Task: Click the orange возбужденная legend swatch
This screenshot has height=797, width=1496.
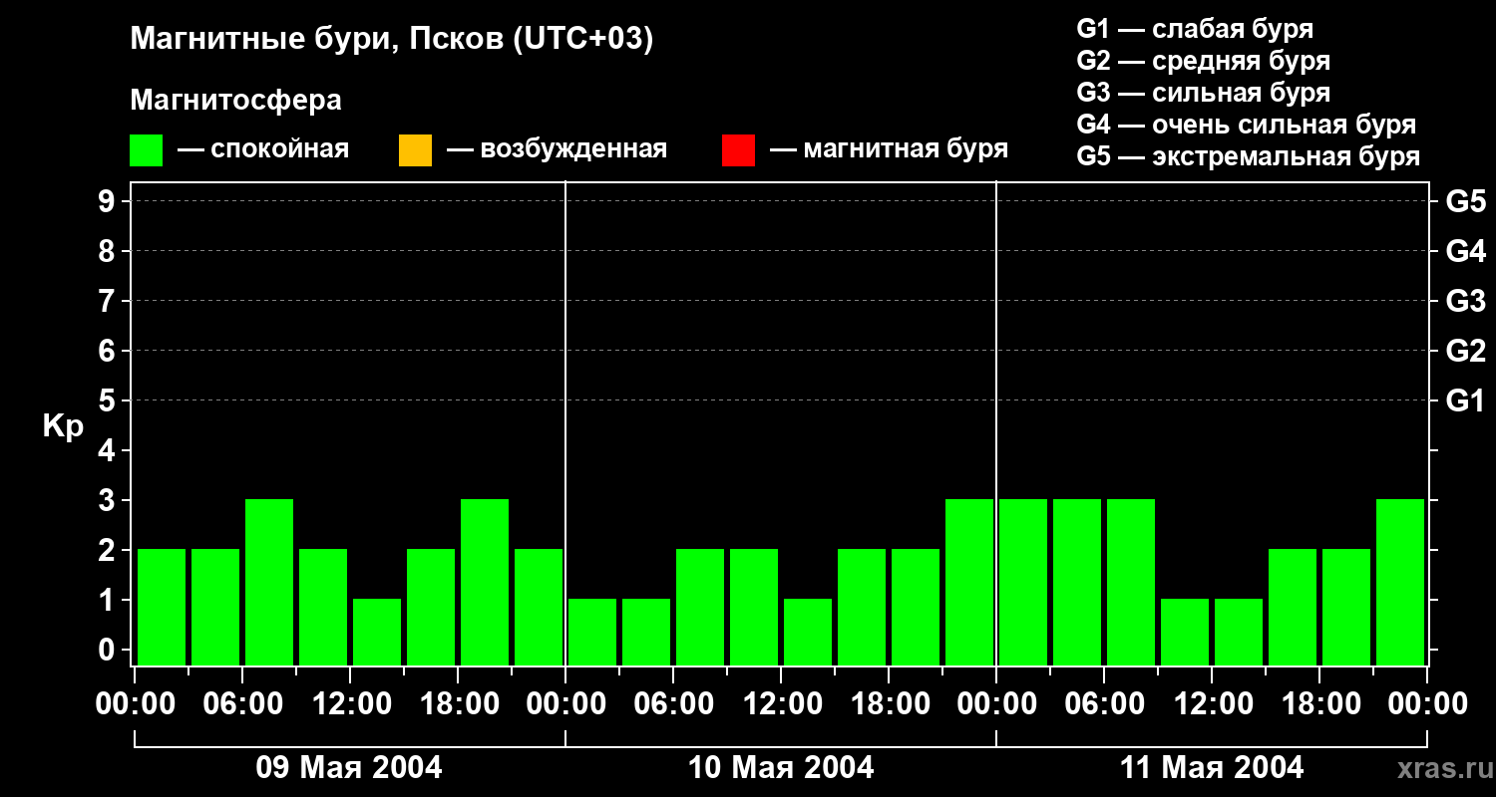Action: tap(415, 150)
